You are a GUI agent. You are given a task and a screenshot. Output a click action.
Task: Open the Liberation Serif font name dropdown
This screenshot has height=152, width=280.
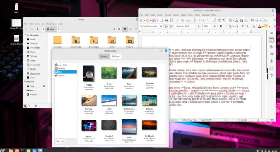(x=199, y=26)
